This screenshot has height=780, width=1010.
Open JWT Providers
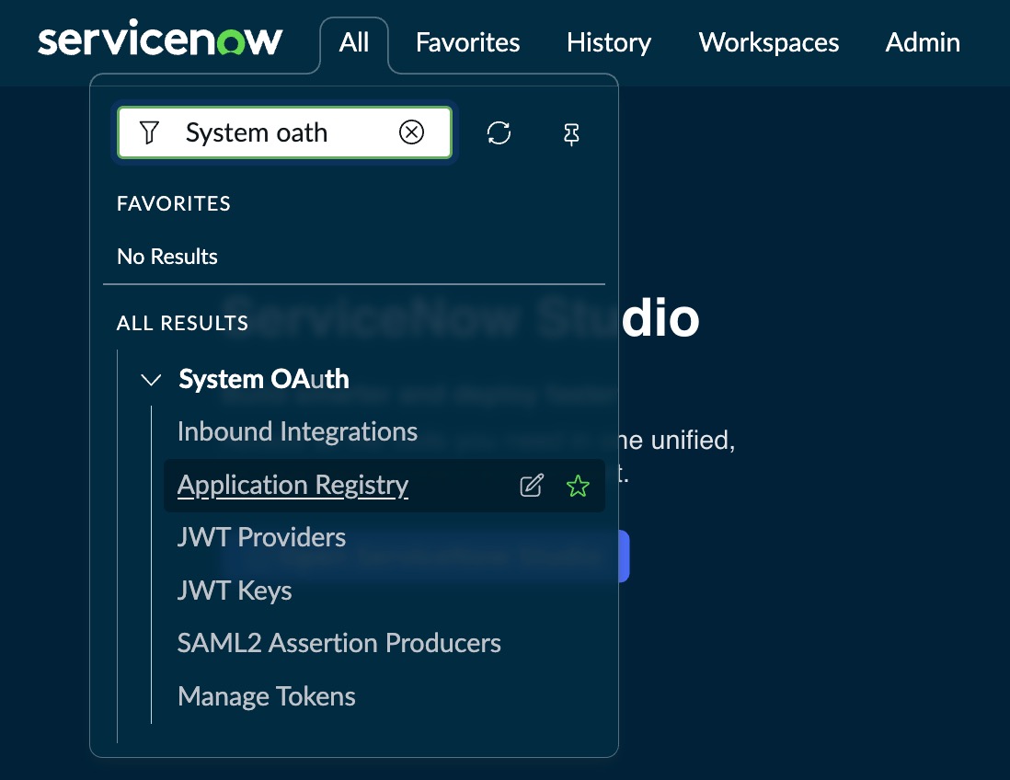tap(261, 537)
